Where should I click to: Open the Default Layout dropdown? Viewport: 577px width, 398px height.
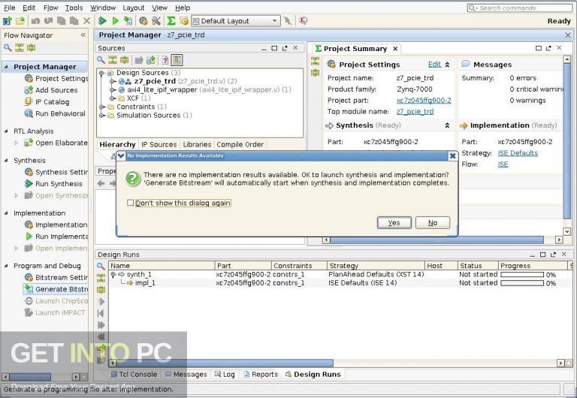235,21
